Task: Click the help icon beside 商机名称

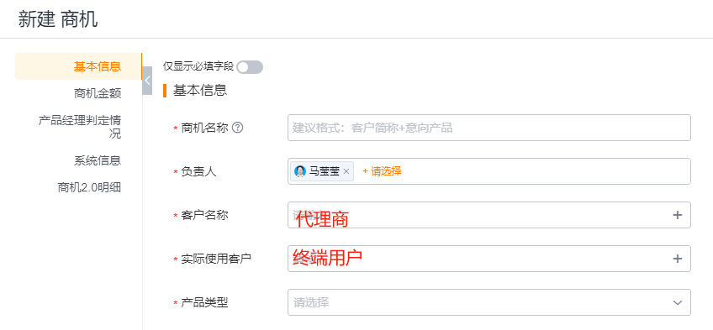Action: 237,128
